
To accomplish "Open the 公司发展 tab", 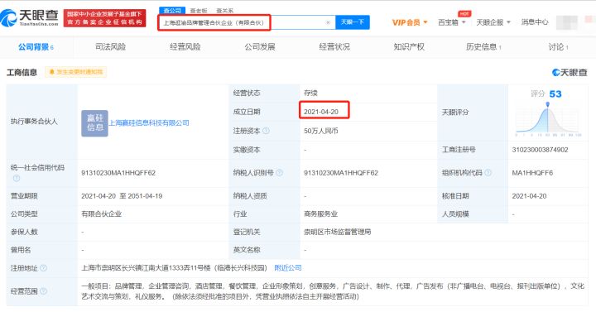I will [x=260, y=46].
